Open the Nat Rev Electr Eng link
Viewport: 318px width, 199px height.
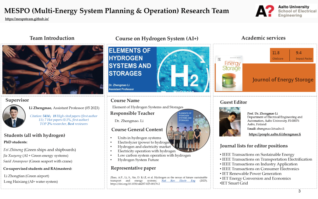coord(178,180)
